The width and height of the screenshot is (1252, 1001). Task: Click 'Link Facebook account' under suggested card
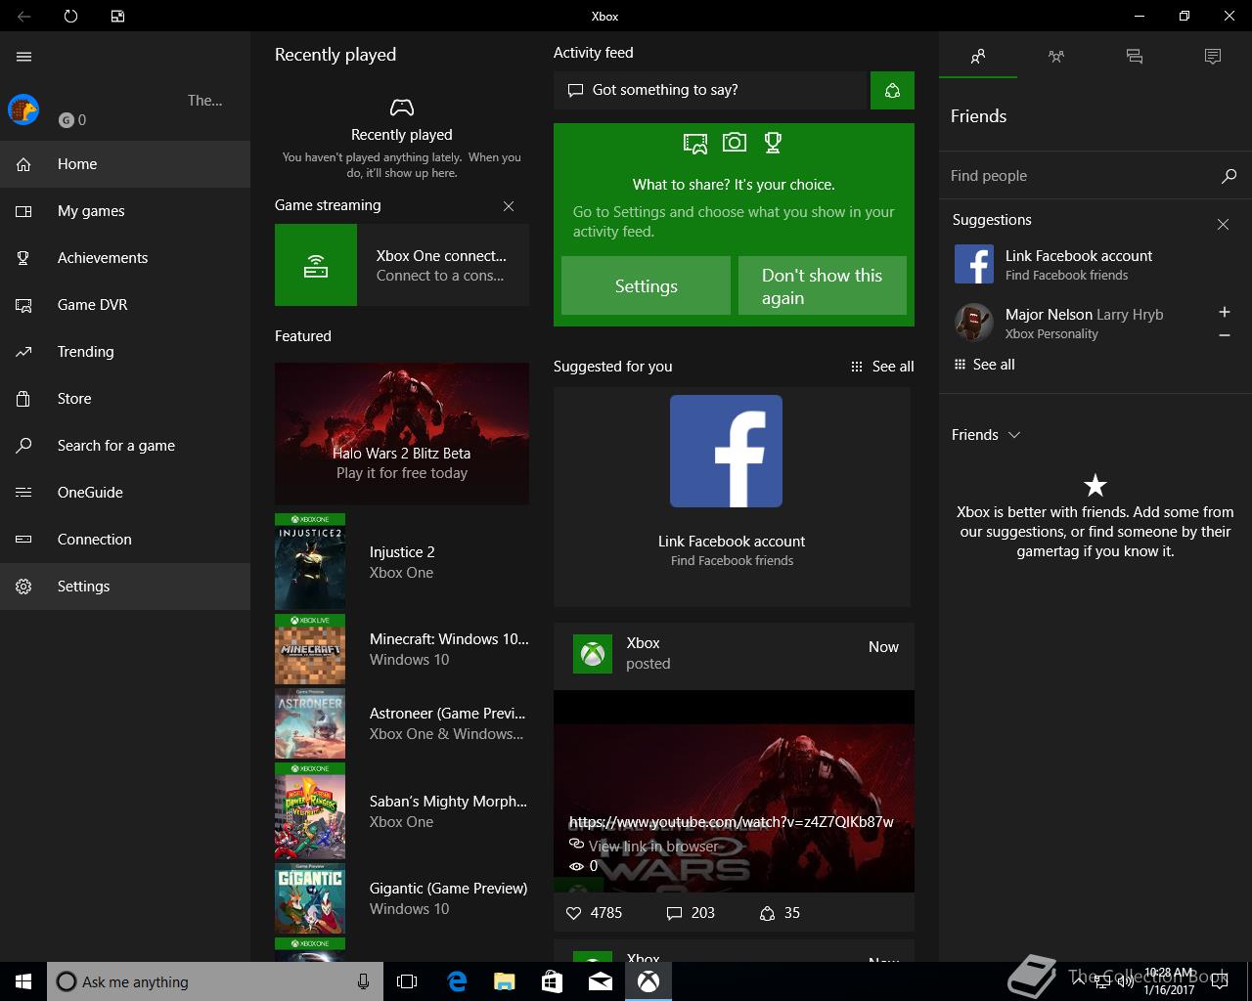(732, 542)
